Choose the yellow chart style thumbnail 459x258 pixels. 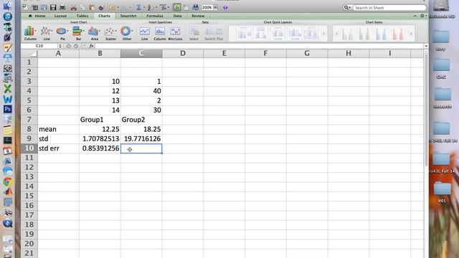(x=364, y=34)
